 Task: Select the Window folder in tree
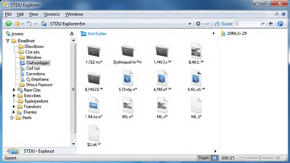[x=30, y=57]
